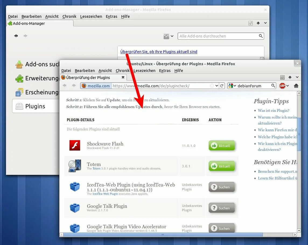
Task: Open Bearbeiten menu in Plugin check window
Action: coord(85,71)
